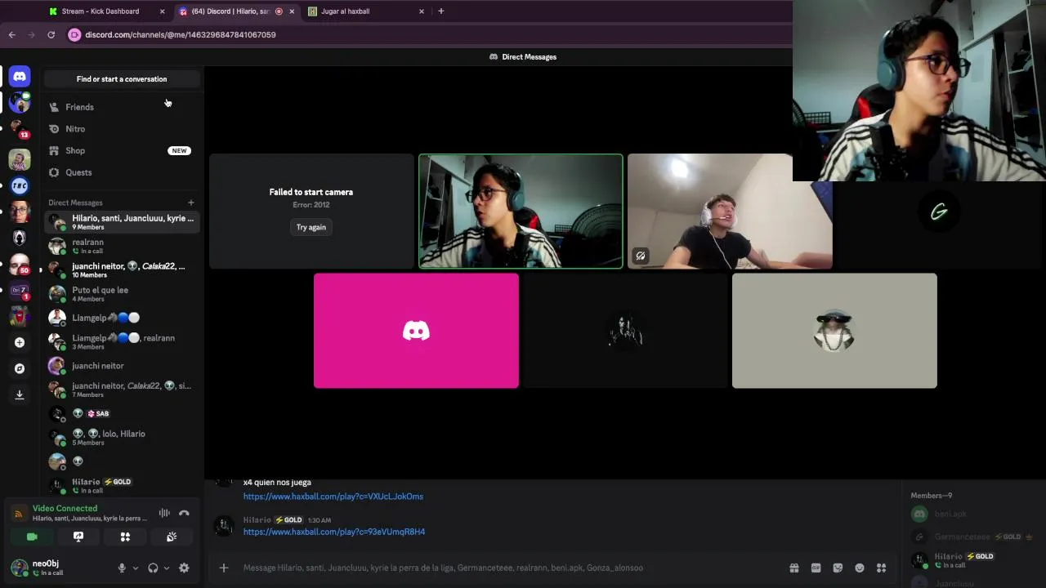Open noise suppression waveform icon
1046x588 pixels.
[164, 513]
